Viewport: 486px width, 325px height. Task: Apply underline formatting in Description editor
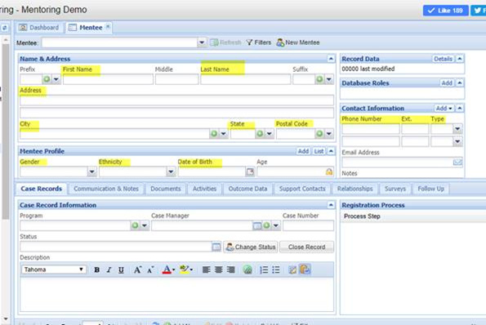121,269
